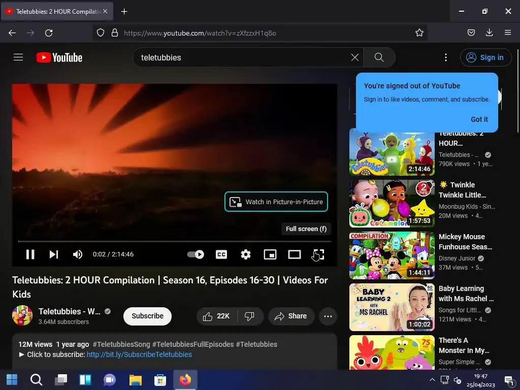Viewport: 520px width, 390px height.
Task: Open hashtag #TeletubbiesSong
Action: click(x=121, y=345)
